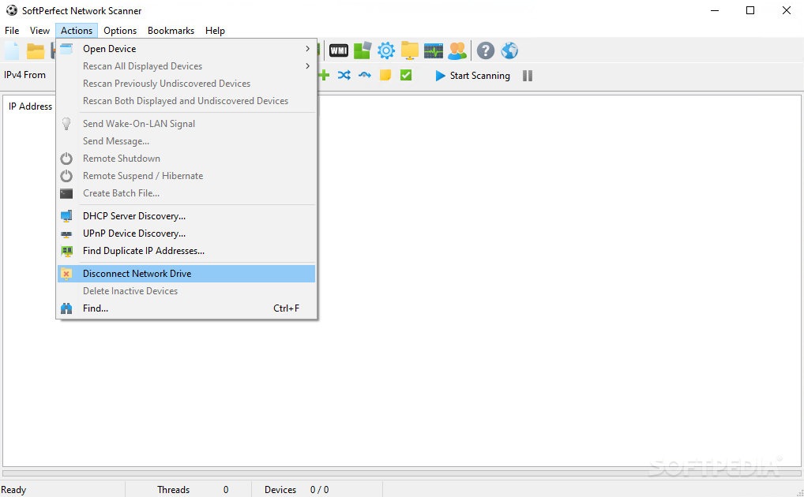
Task: Click the Disconnect Network Drive icon
Action: pyautogui.click(x=66, y=274)
